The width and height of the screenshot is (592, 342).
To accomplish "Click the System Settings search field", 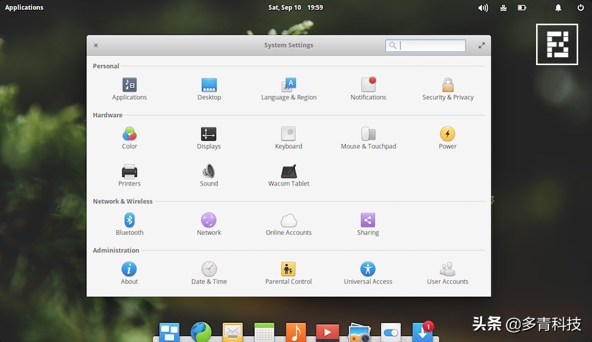I will coord(432,45).
